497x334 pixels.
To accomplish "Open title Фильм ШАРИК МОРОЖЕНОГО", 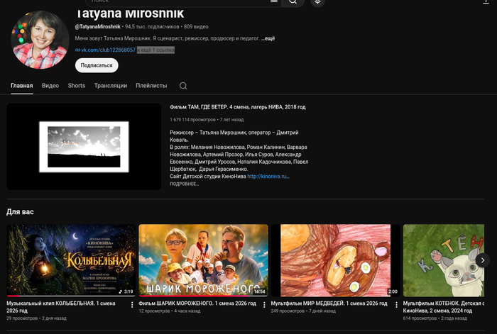I will pos(197,304).
